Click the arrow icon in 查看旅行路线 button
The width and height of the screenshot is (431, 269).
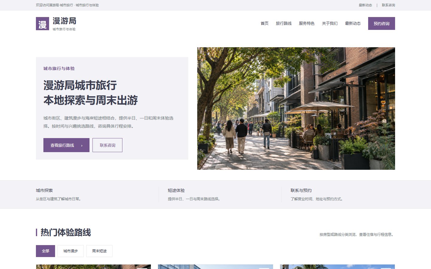(82, 146)
